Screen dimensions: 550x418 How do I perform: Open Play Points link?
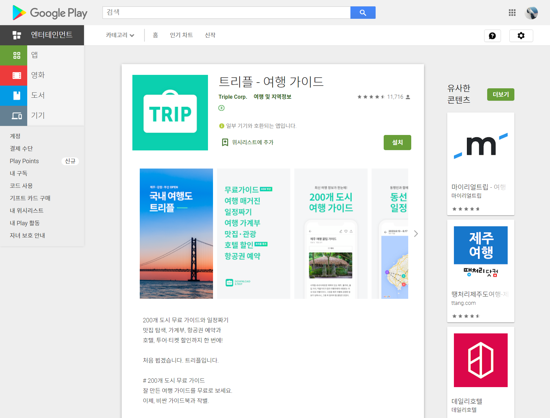tap(24, 161)
